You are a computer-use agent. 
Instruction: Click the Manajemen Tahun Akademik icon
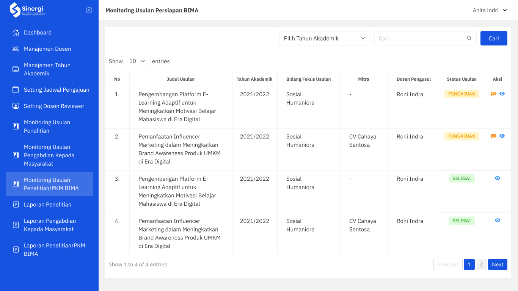16,69
